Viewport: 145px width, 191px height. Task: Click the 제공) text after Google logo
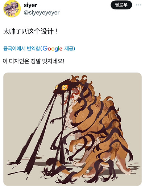(70, 49)
